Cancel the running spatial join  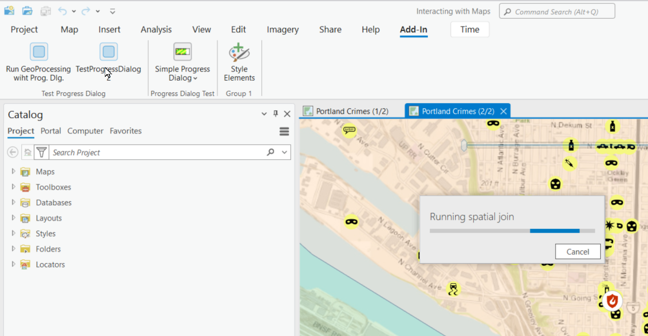(x=577, y=252)
